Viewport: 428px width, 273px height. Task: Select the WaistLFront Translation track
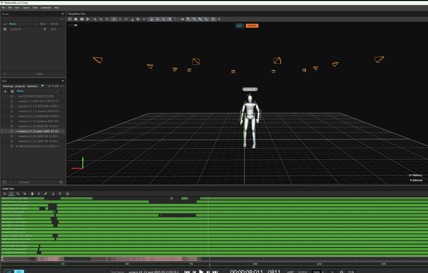(x=15, y=199)
